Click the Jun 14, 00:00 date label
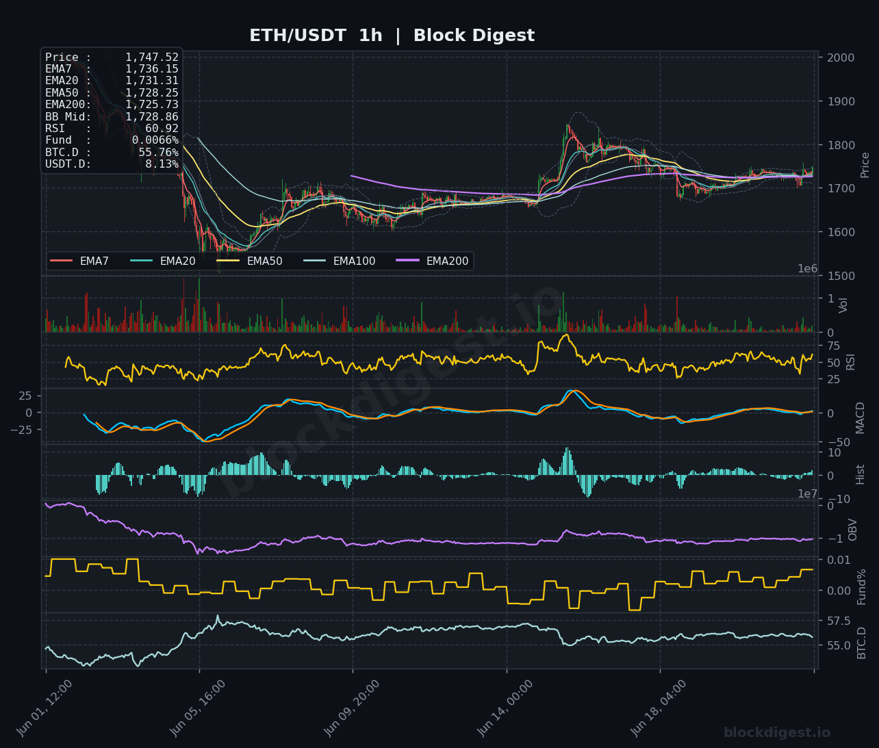This screenshot has width=879, height=748. pyautogui.click(x=505, y=708)
